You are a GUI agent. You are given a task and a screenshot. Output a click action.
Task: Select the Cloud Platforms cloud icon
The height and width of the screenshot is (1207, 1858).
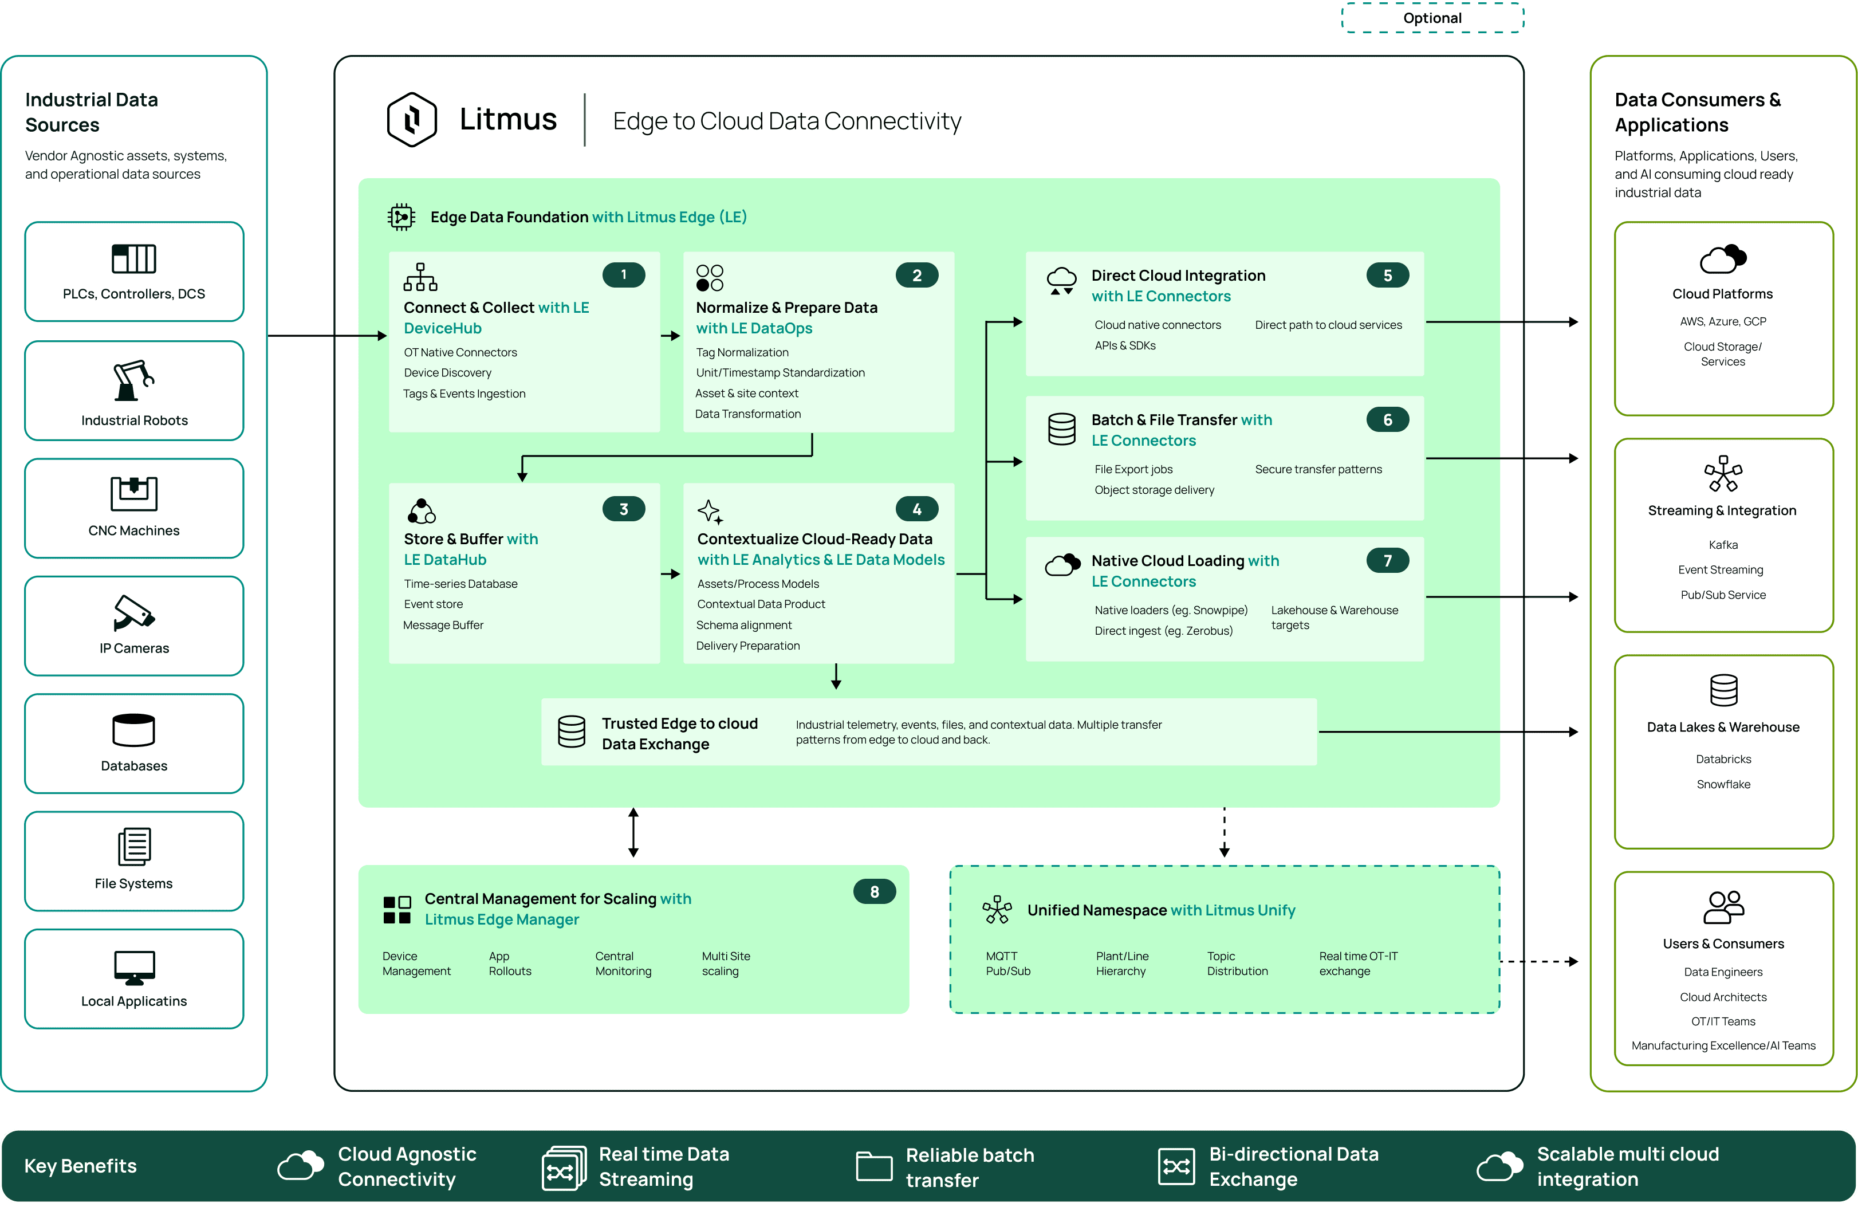point(1723,258)
